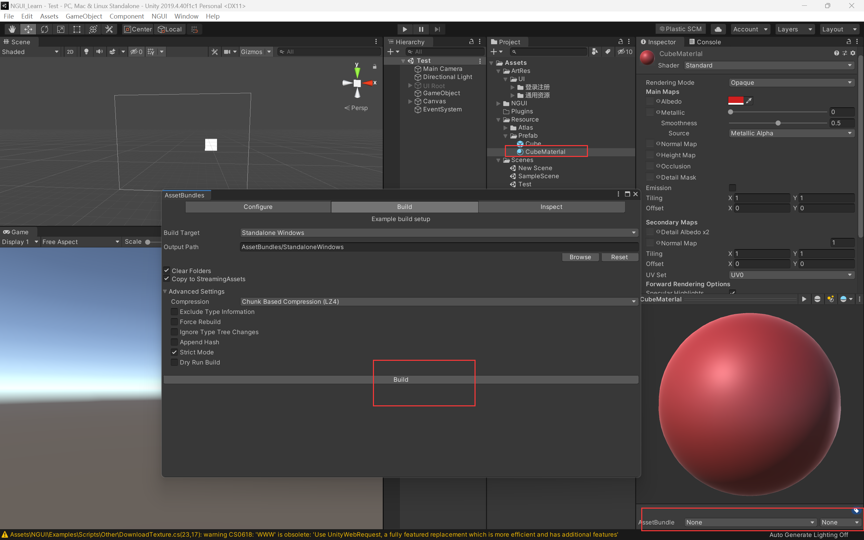Select the Hand tool in toolbar
The width and height of the screenshot is (864, 540).
(x=12, y=29)
